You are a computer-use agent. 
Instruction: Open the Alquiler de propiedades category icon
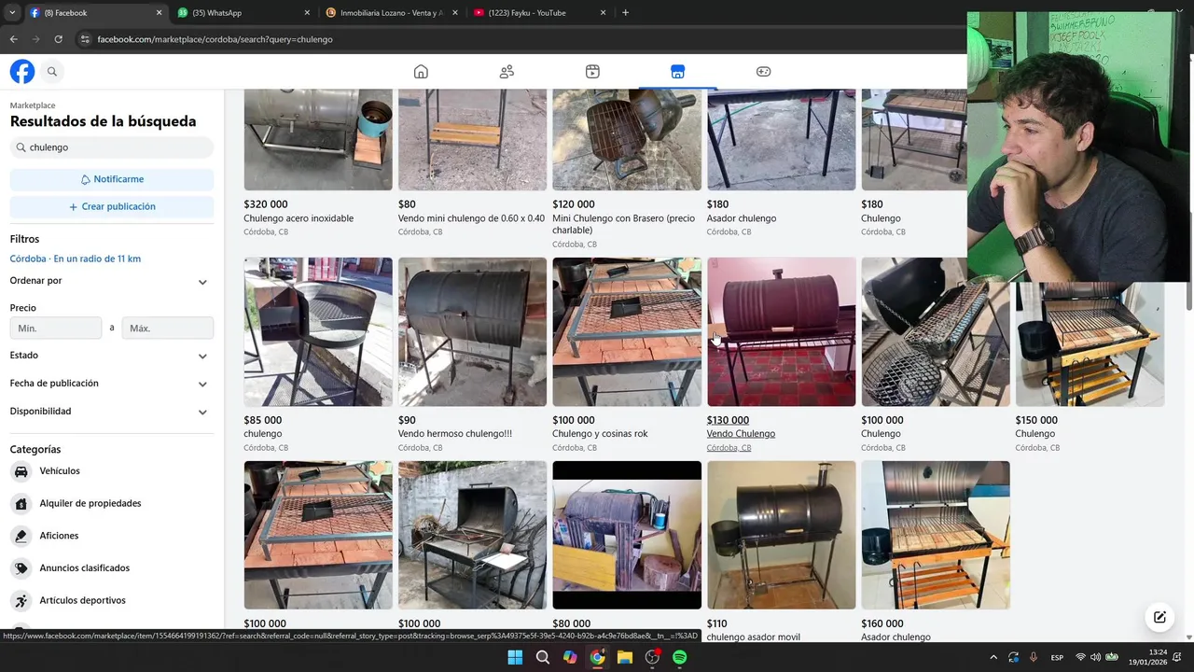point(21,503)
